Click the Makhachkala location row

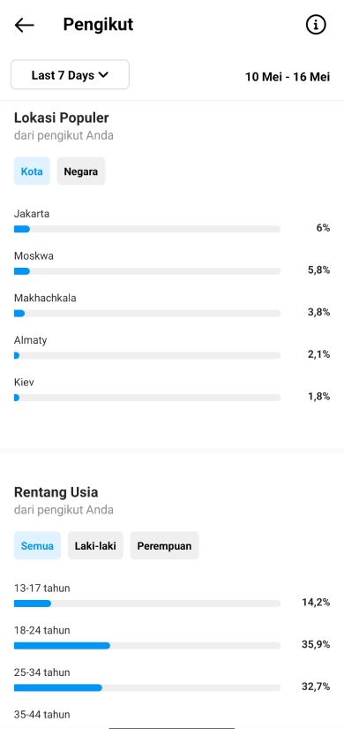point(172,306)
